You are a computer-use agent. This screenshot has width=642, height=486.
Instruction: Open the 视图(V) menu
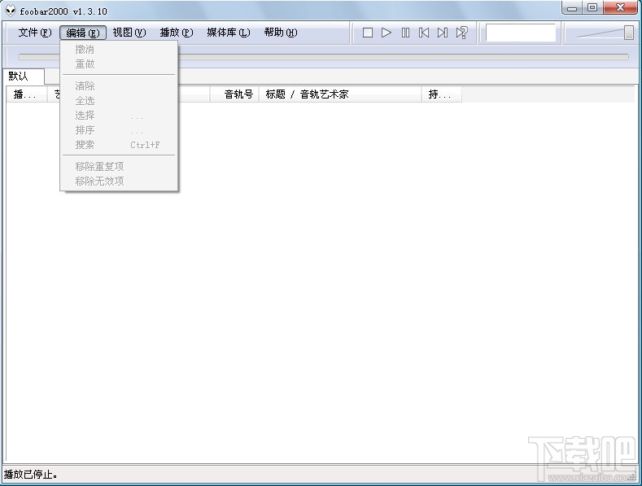click(129, 33)
